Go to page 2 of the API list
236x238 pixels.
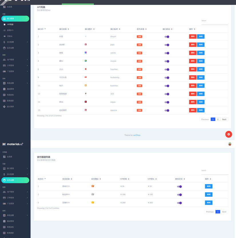click(218, 119)
